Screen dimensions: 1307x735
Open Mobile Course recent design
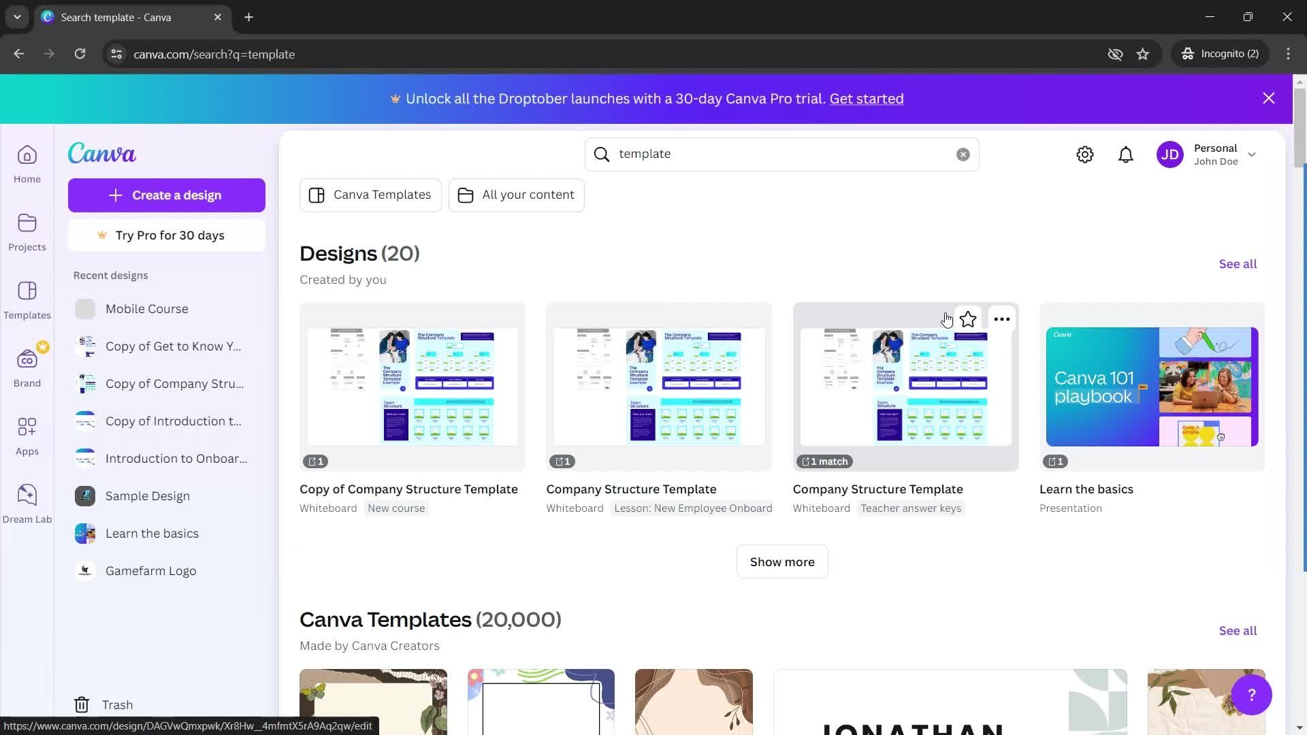167,309
